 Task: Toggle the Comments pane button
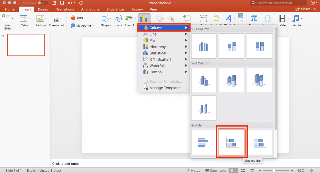point(216,170)
